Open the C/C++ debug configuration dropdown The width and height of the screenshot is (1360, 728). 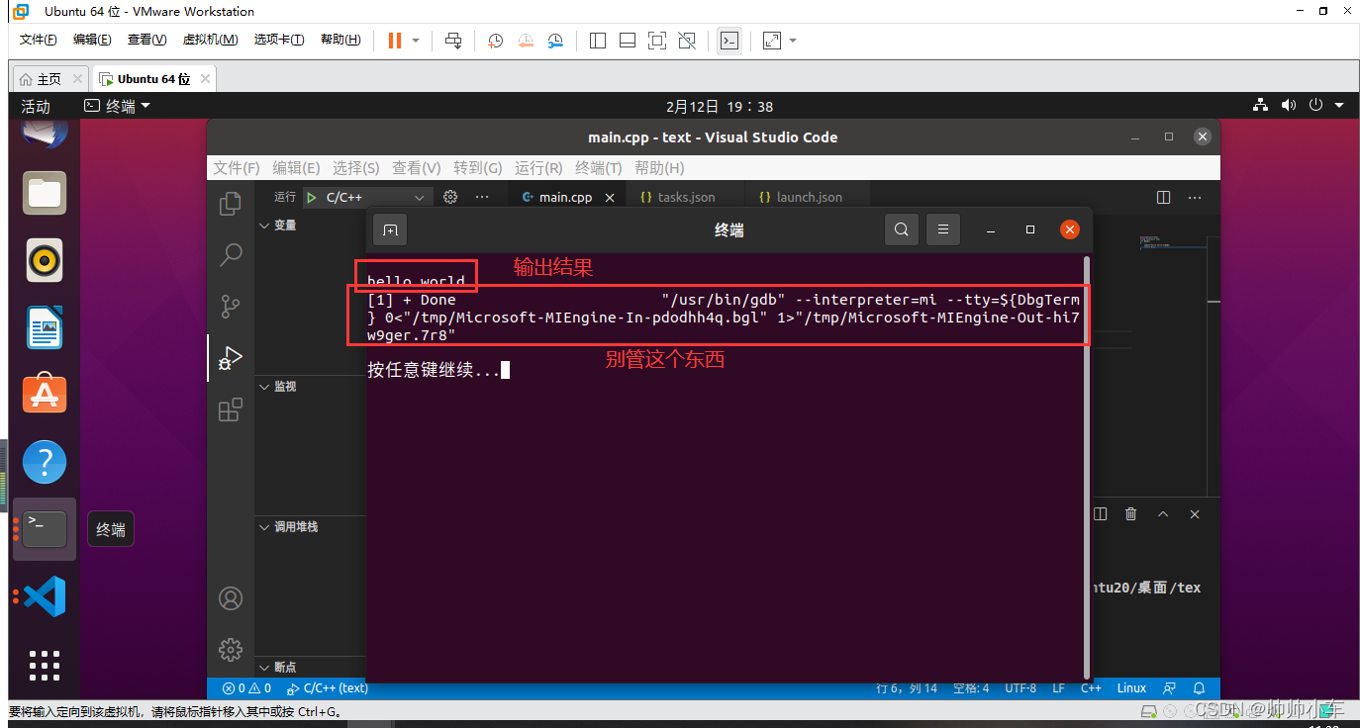coord(367,197)
